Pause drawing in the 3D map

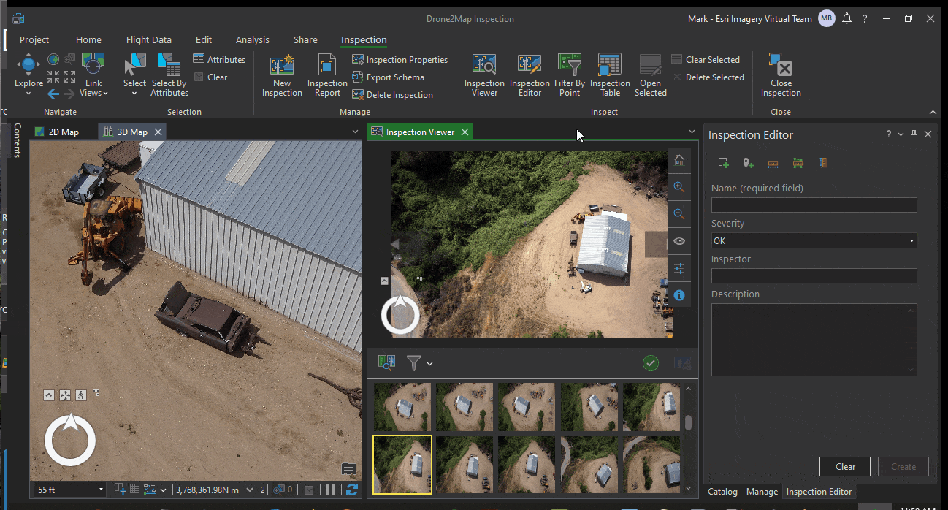(330, 490)
